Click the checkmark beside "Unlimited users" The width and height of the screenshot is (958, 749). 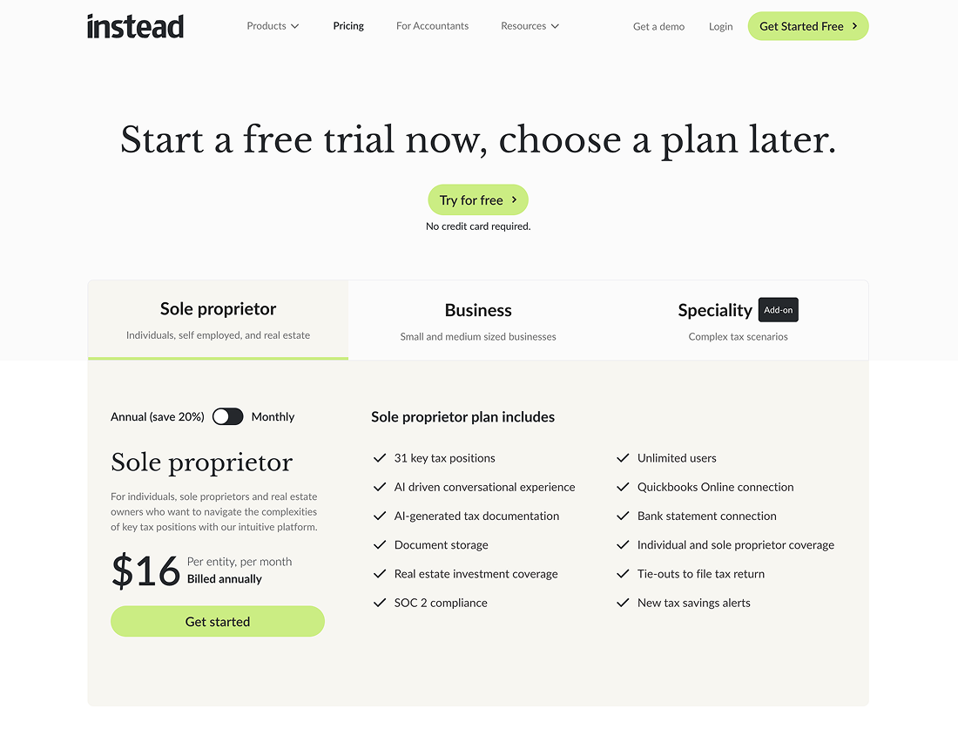click(623, 457)
